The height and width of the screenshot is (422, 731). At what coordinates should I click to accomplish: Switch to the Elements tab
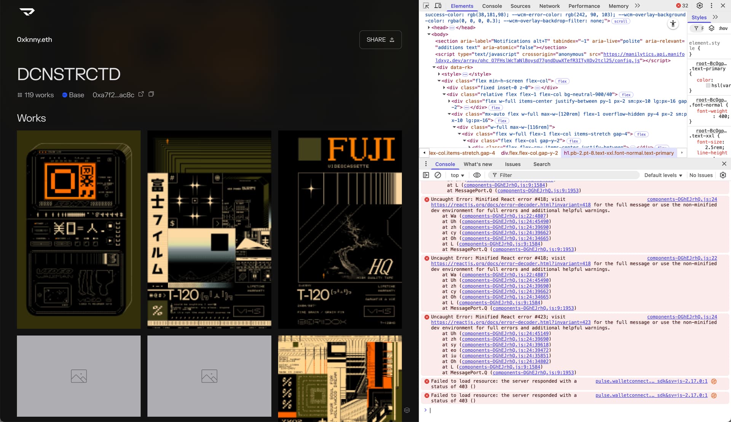pyautogui.click(x=462, y=6)
